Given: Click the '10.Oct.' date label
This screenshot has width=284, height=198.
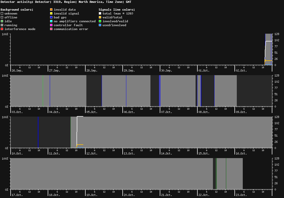Looking at the screenshot, I should pos(17,153).
